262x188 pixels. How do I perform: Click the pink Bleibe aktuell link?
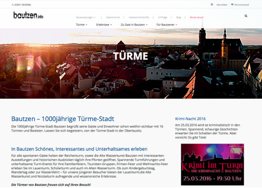(197, 17)
